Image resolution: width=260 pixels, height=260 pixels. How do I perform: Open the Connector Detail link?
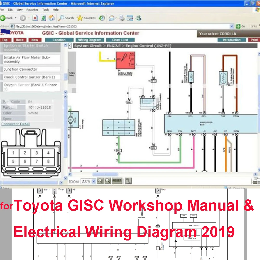tap(16, 124)
